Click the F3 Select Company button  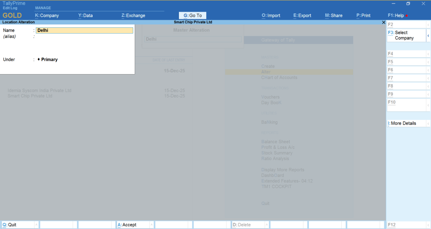[406, 35]
